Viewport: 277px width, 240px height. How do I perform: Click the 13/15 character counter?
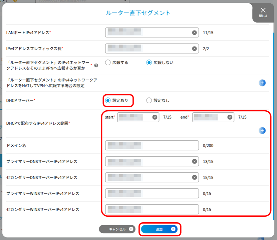click(208, 161)
